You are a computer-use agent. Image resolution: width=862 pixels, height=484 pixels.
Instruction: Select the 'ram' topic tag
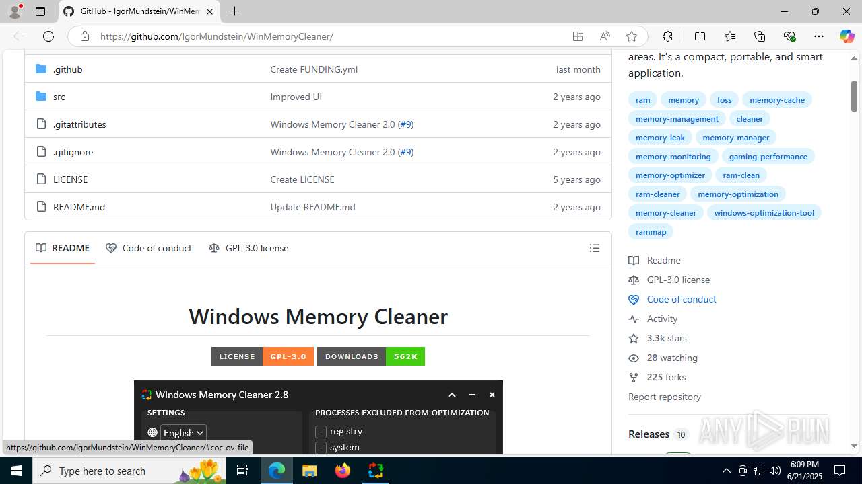click(642, 99)
